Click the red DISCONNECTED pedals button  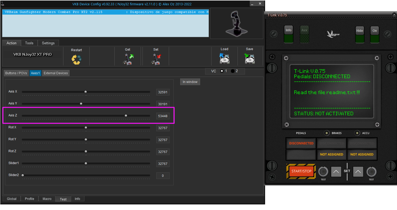301,143
